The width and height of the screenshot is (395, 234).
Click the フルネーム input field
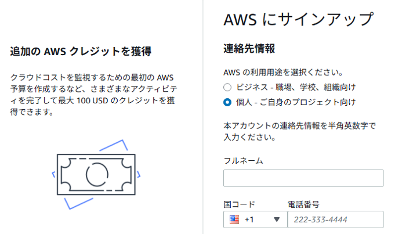tap(303, 178)
